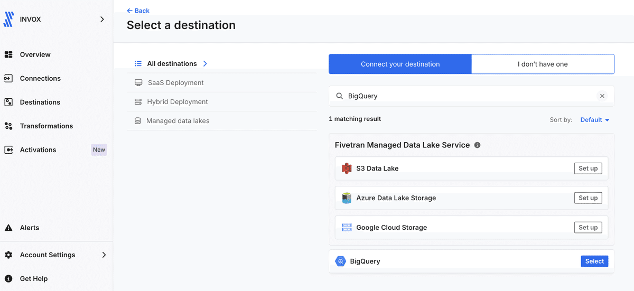634x291 pixels.
Task: Clear the search with the X button
Action: tap(602, 96)
